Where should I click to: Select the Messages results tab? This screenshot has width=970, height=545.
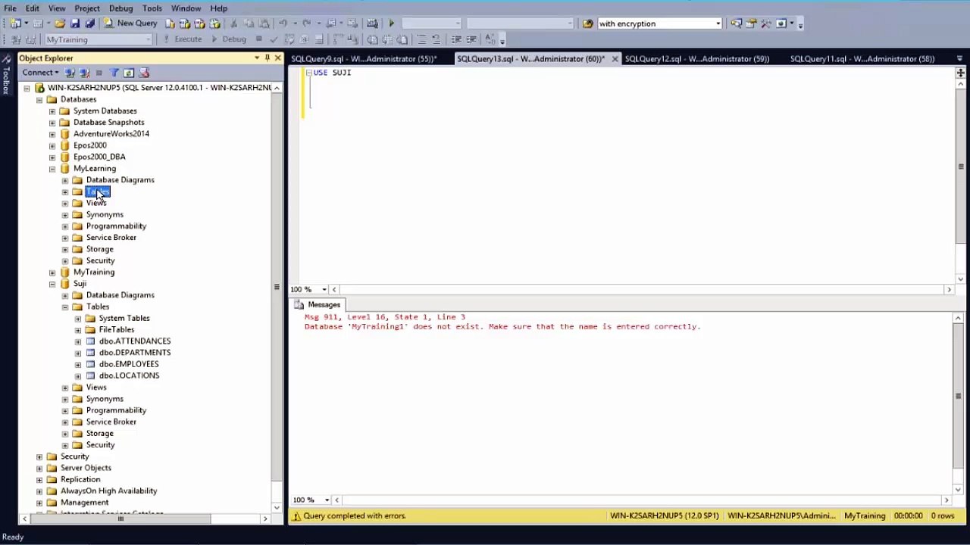pos(318,304)
